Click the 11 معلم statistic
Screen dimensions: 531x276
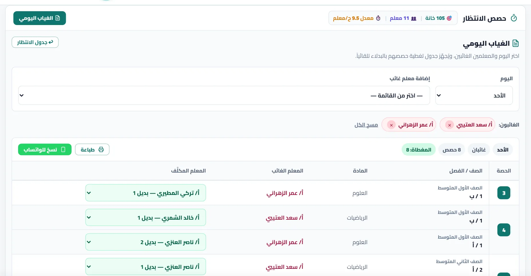tap(403, 18)
